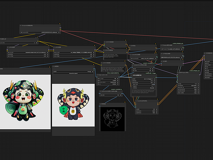213x160 pixels.
Task: Collapse the IPAdapter apply advanced node
Action: click(x=178, y=73)
